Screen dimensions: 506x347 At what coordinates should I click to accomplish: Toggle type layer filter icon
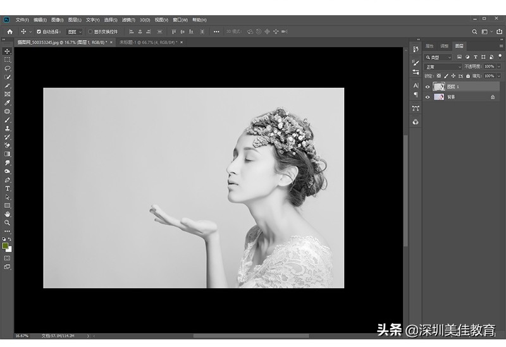tap(476, 57)
